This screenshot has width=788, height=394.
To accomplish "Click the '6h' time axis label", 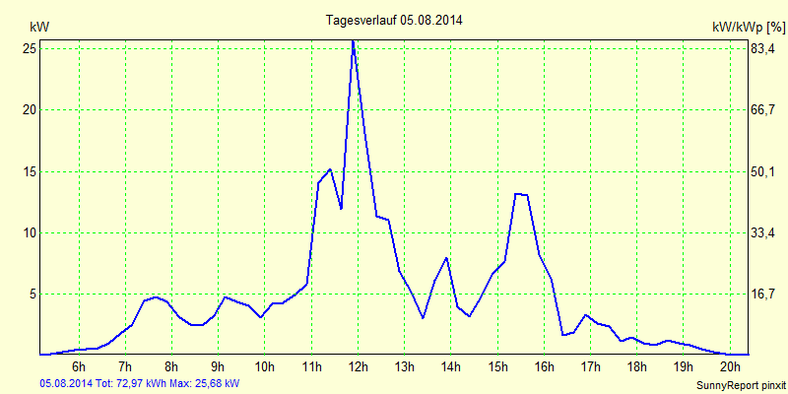I will coord(79,365).
